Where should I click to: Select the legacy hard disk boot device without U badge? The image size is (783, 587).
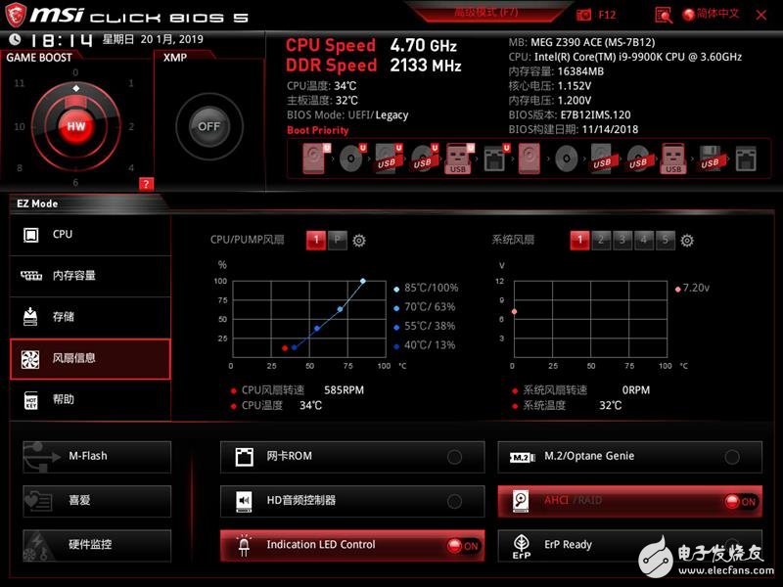tap(530, 158)
